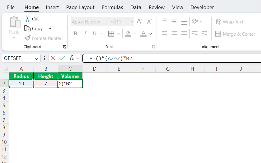Expand font color dropdown arrow
The height and width of the screenshot is (163, 261).
[150, 34]
